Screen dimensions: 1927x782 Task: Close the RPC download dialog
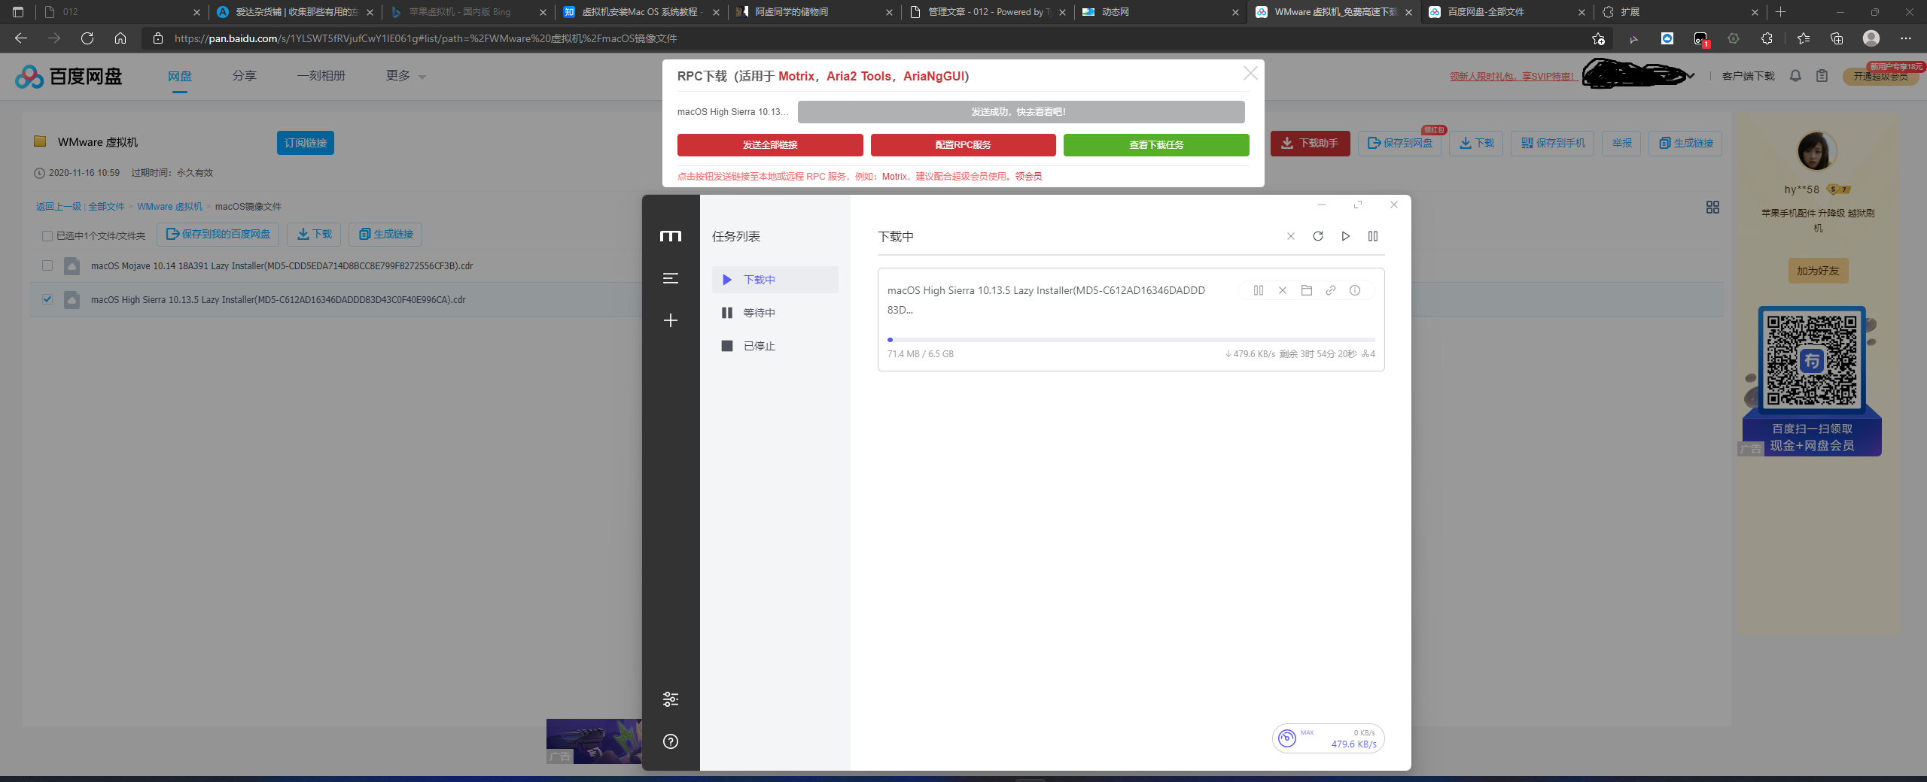(1250, 73)
